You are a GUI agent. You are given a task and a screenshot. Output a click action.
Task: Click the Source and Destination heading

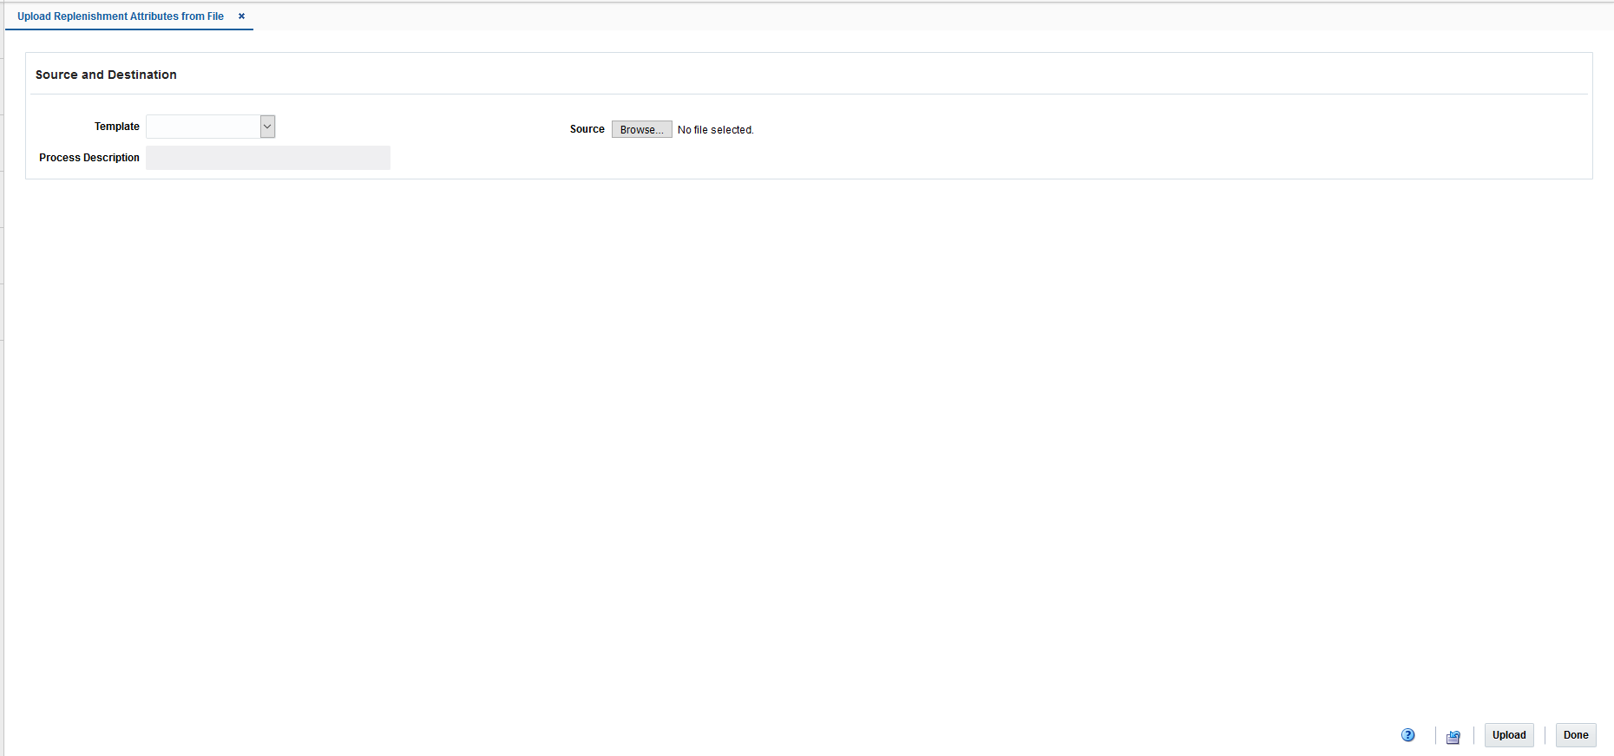(106, 75)
